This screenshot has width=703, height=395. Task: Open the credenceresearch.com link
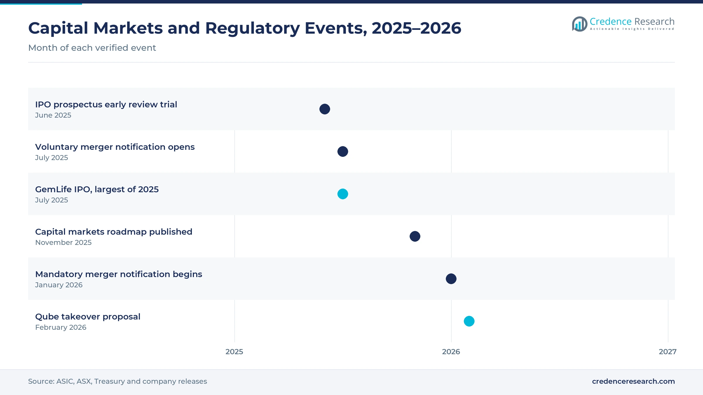[x=633, y=381]
